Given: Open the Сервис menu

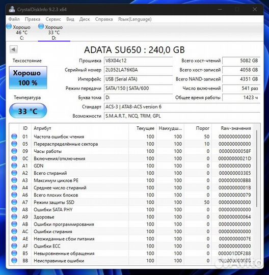Looking at the screenshot, I should (53, 19).
